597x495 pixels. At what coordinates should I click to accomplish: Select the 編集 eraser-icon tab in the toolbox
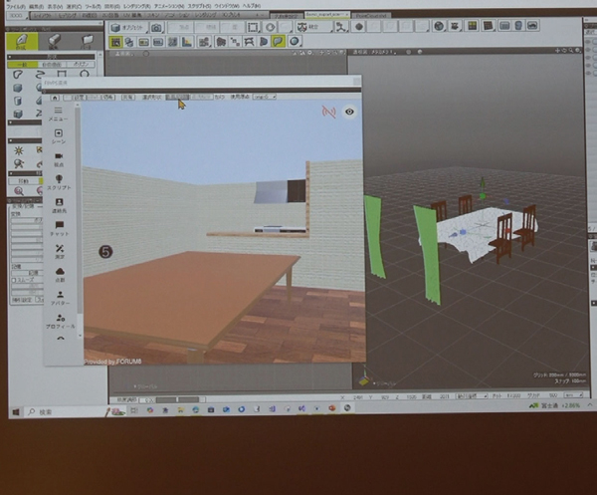pos(54,42)
